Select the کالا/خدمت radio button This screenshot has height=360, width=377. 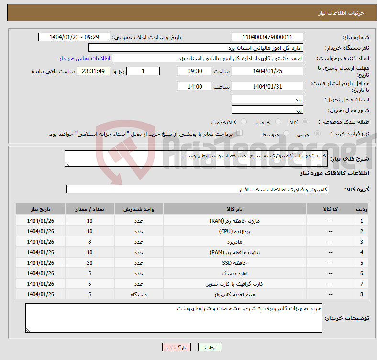(244, 122)
